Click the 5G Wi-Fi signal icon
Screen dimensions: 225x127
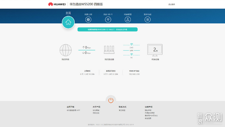(132, 55)
